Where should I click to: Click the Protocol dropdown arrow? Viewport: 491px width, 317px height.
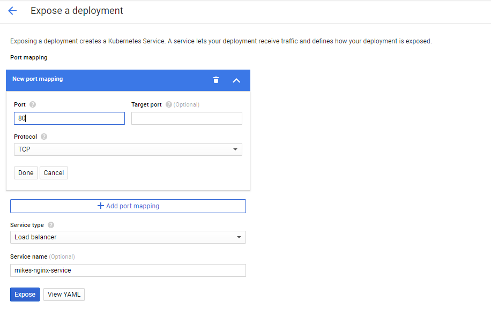tap(235, 149)
